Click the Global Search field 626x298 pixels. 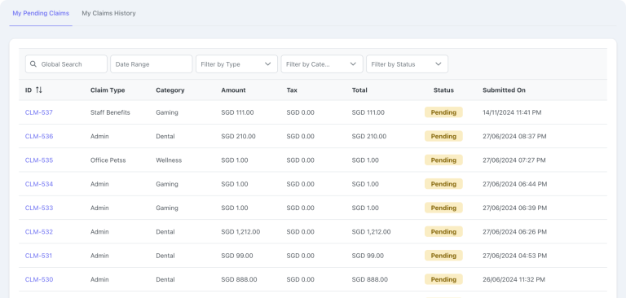[x=66, y=64]
